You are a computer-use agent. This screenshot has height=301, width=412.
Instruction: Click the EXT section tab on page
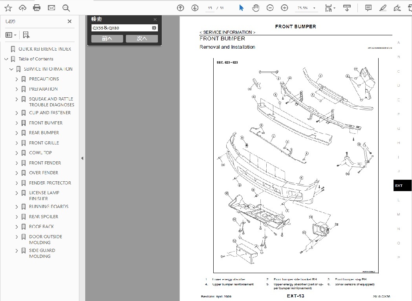click(x=402, y=186)
